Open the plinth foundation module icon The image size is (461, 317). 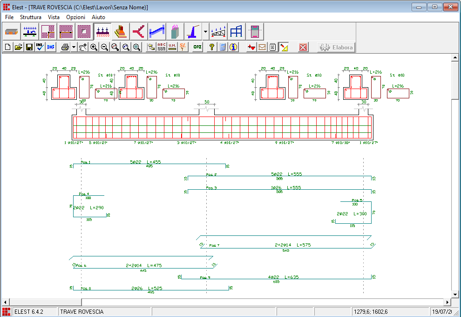point(121,31)
